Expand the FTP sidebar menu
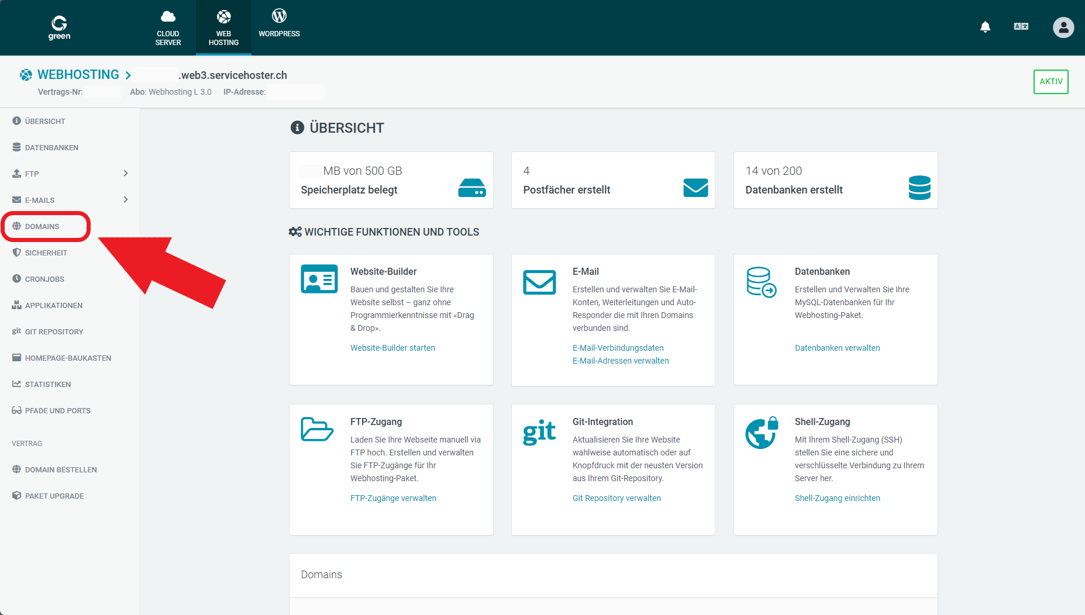 pos(125,173)
